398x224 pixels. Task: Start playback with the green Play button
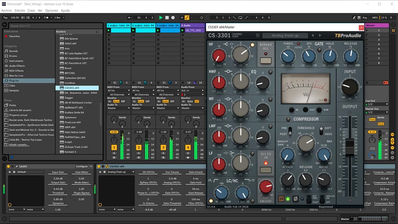point(161,18)
